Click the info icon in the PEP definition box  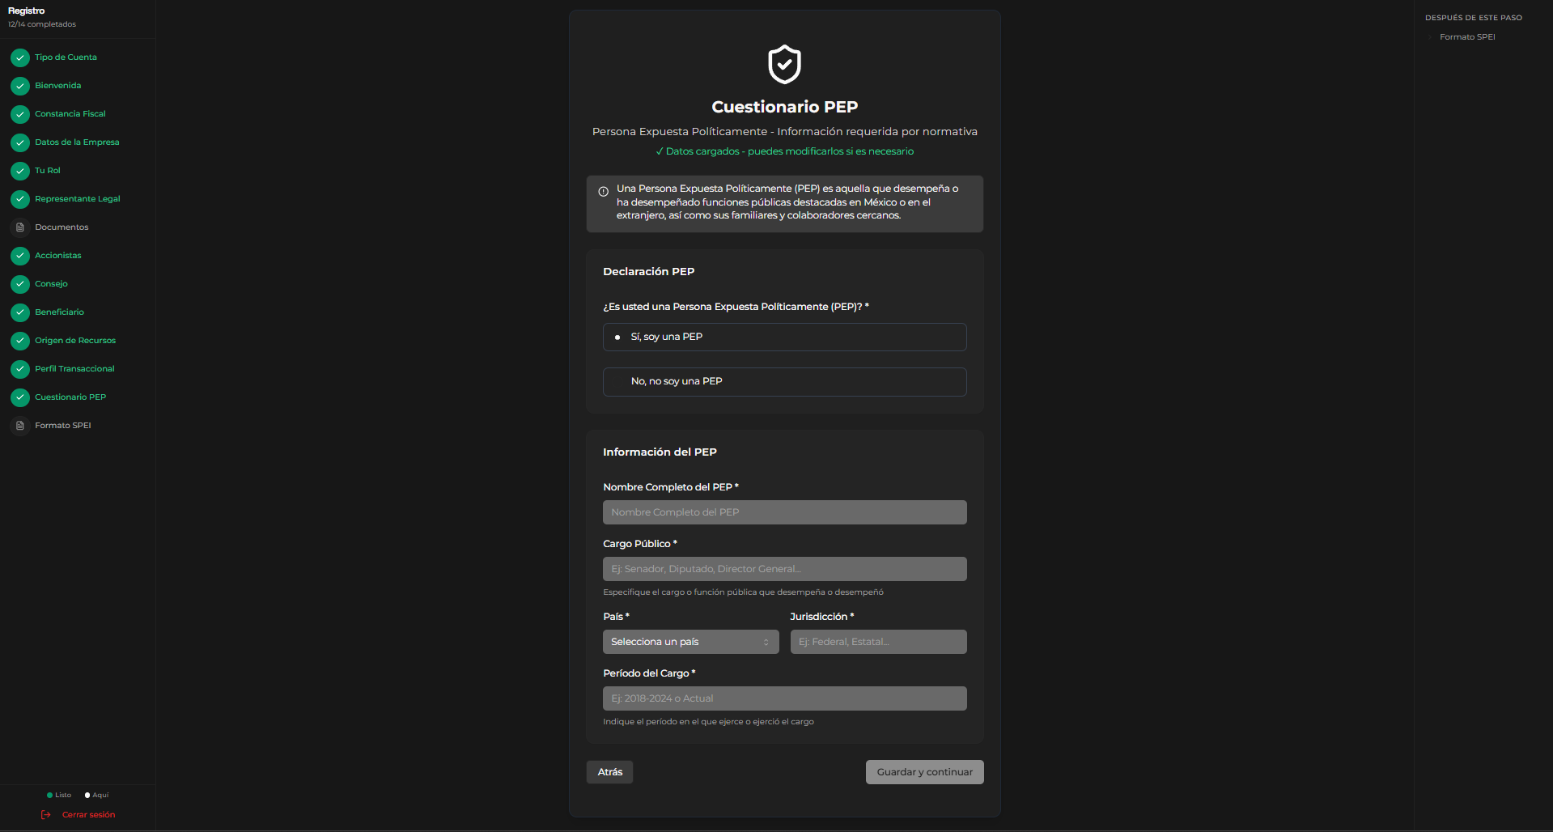(603, 192)
